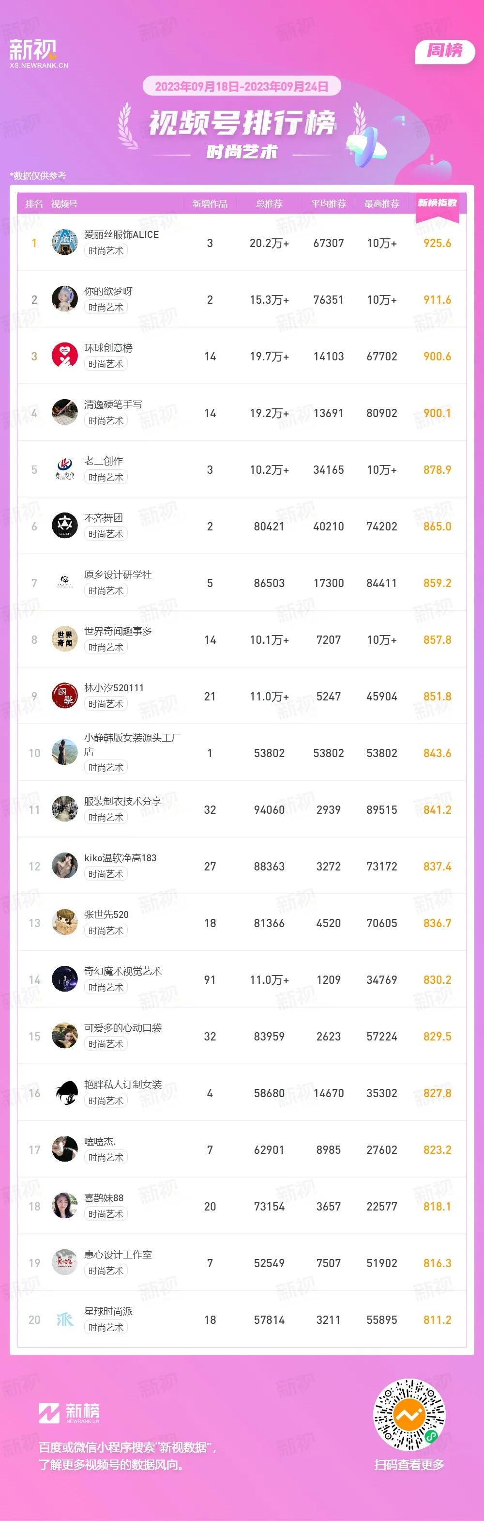Click the 新榜指数 column header
The height and width of the screenshot is (1521, 484).
438,203
